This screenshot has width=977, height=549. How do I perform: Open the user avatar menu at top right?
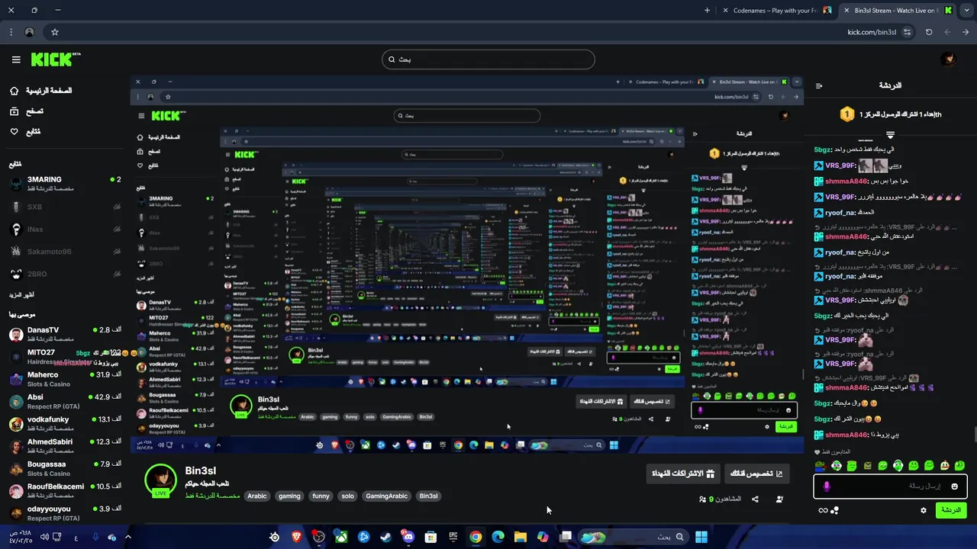click(948, 59)
